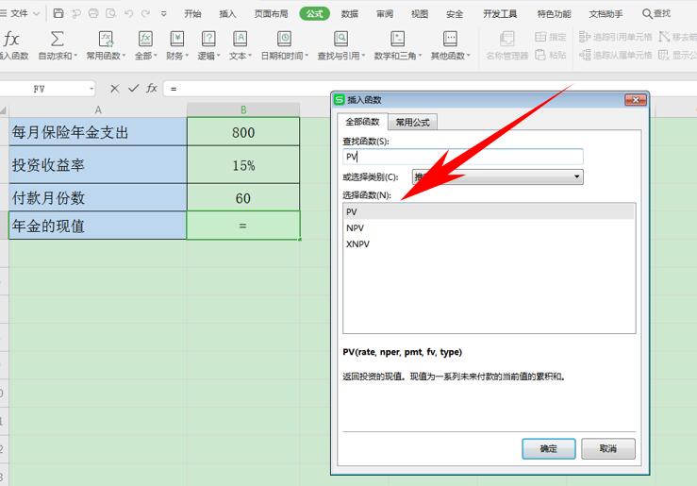
Task: Click the Print icon in quick access toolbar
Action: click(93, 13)
